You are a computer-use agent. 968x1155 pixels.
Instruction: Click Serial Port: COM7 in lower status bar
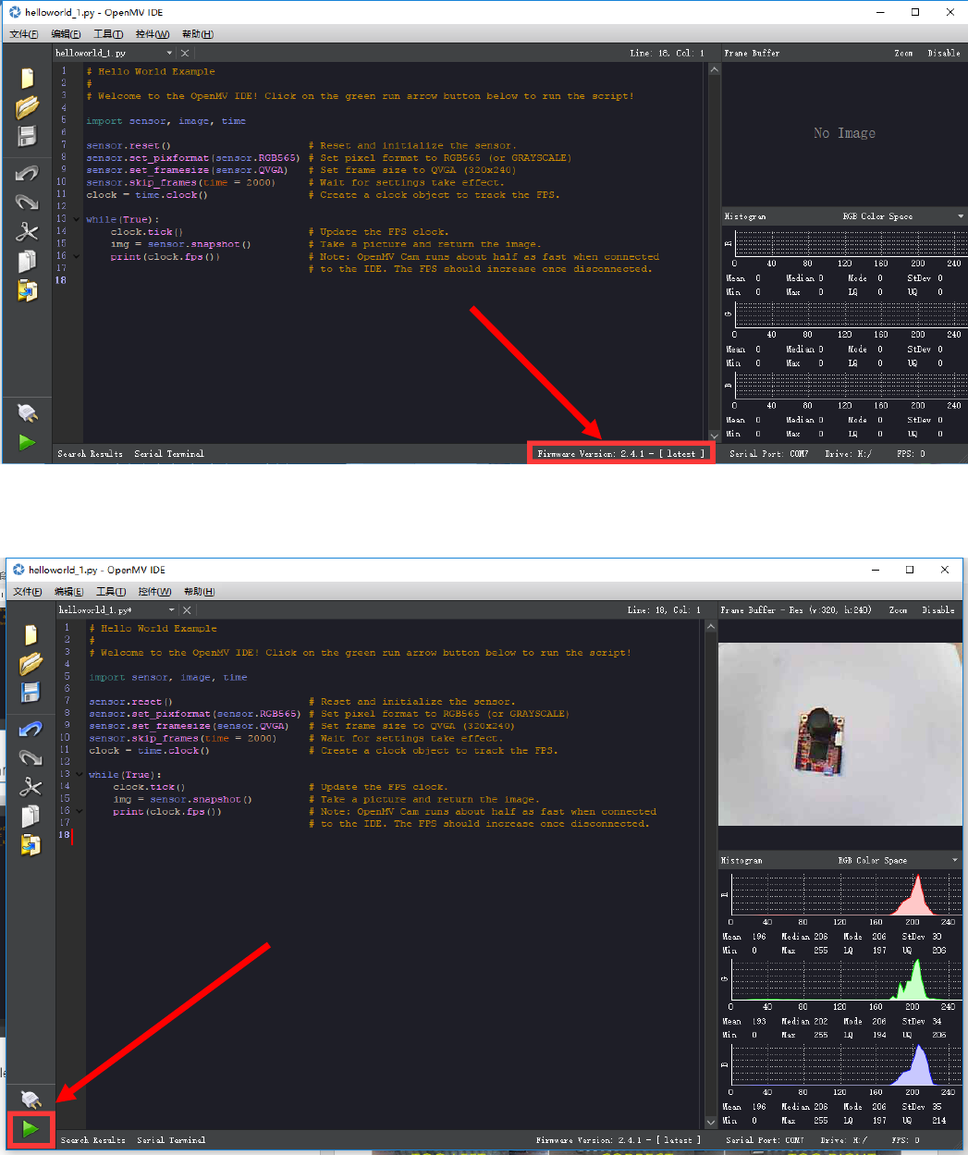[x=766, y=1140]
